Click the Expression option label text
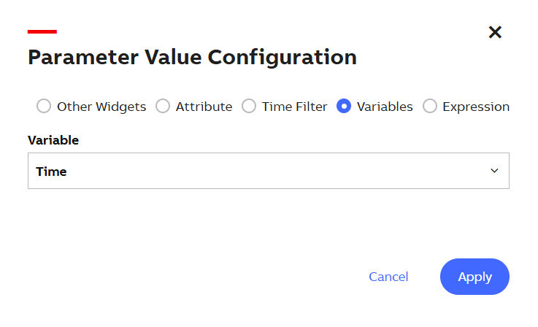 pos(476,107)
